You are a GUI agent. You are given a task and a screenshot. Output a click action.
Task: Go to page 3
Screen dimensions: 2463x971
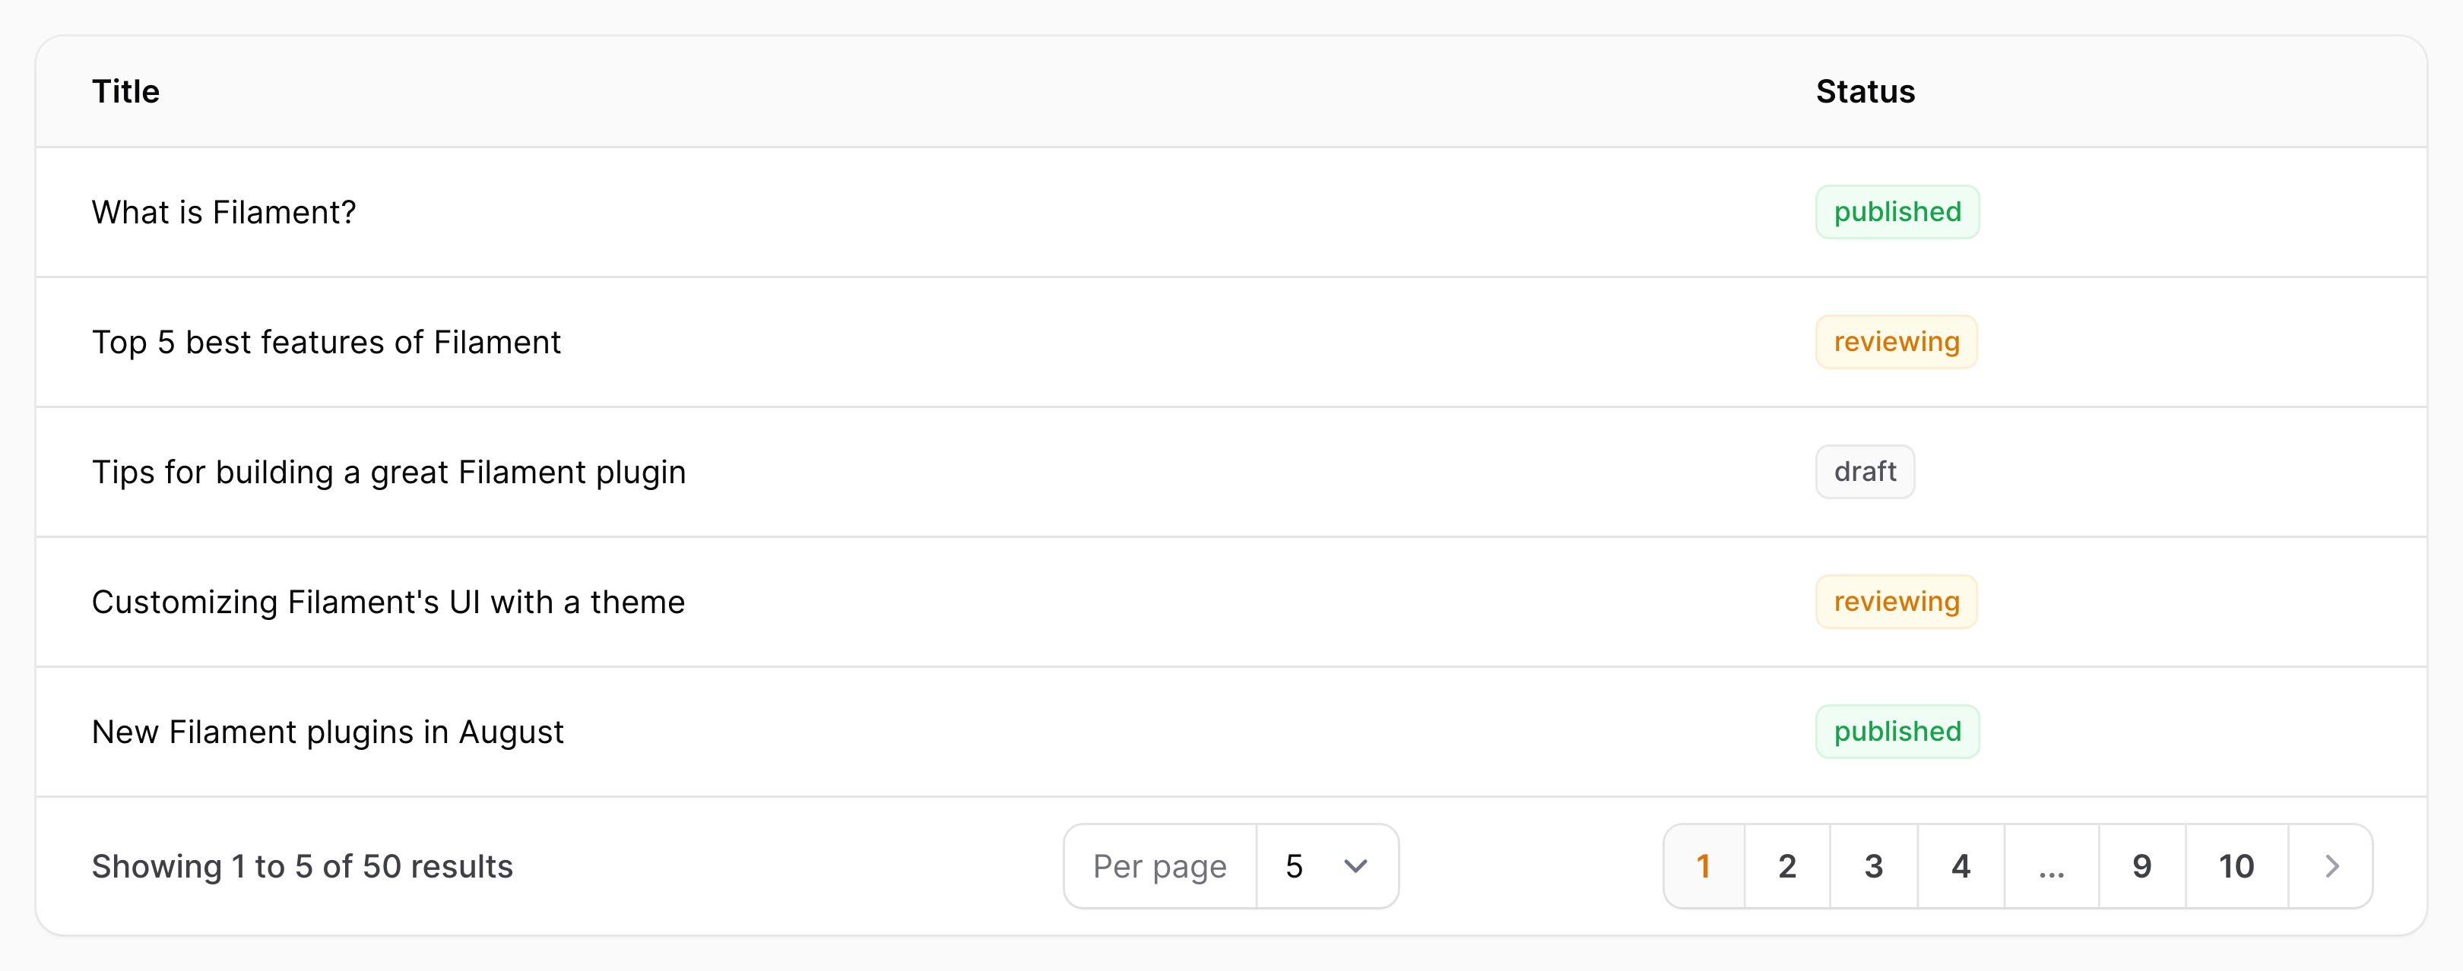point(1873,866)
